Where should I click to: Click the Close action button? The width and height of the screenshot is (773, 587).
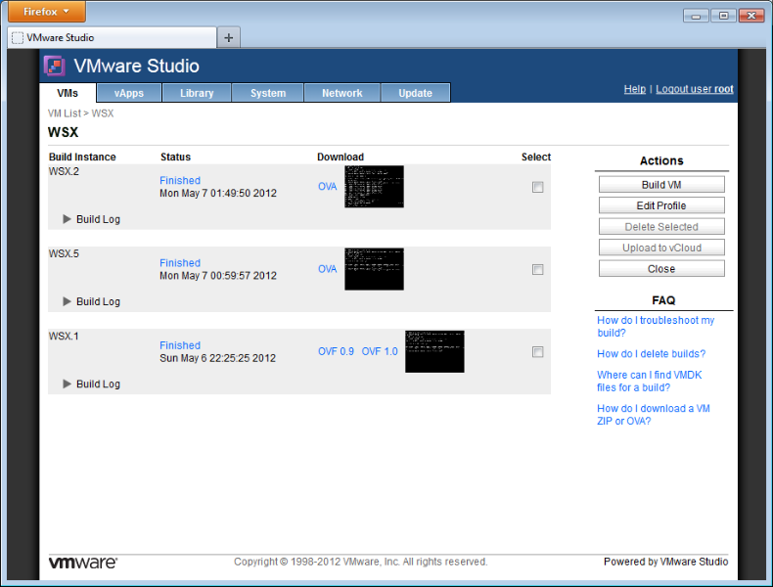point(661,269)
